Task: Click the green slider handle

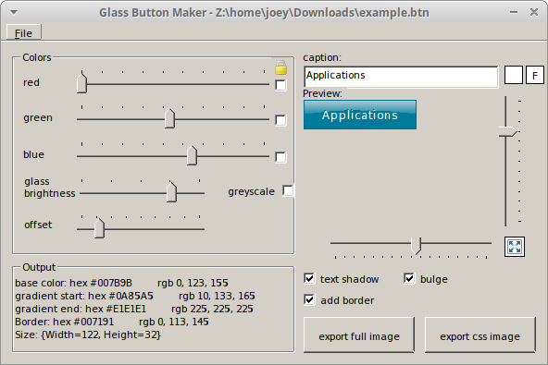Action: pos(169,118)
